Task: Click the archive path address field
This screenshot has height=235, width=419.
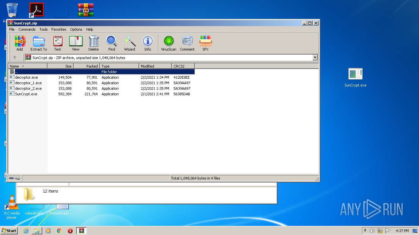Action: pyautogui.click(x=169, y=58)
